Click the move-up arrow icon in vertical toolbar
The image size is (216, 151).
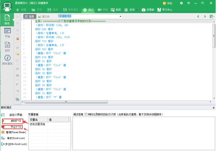[x=18, y=23]
